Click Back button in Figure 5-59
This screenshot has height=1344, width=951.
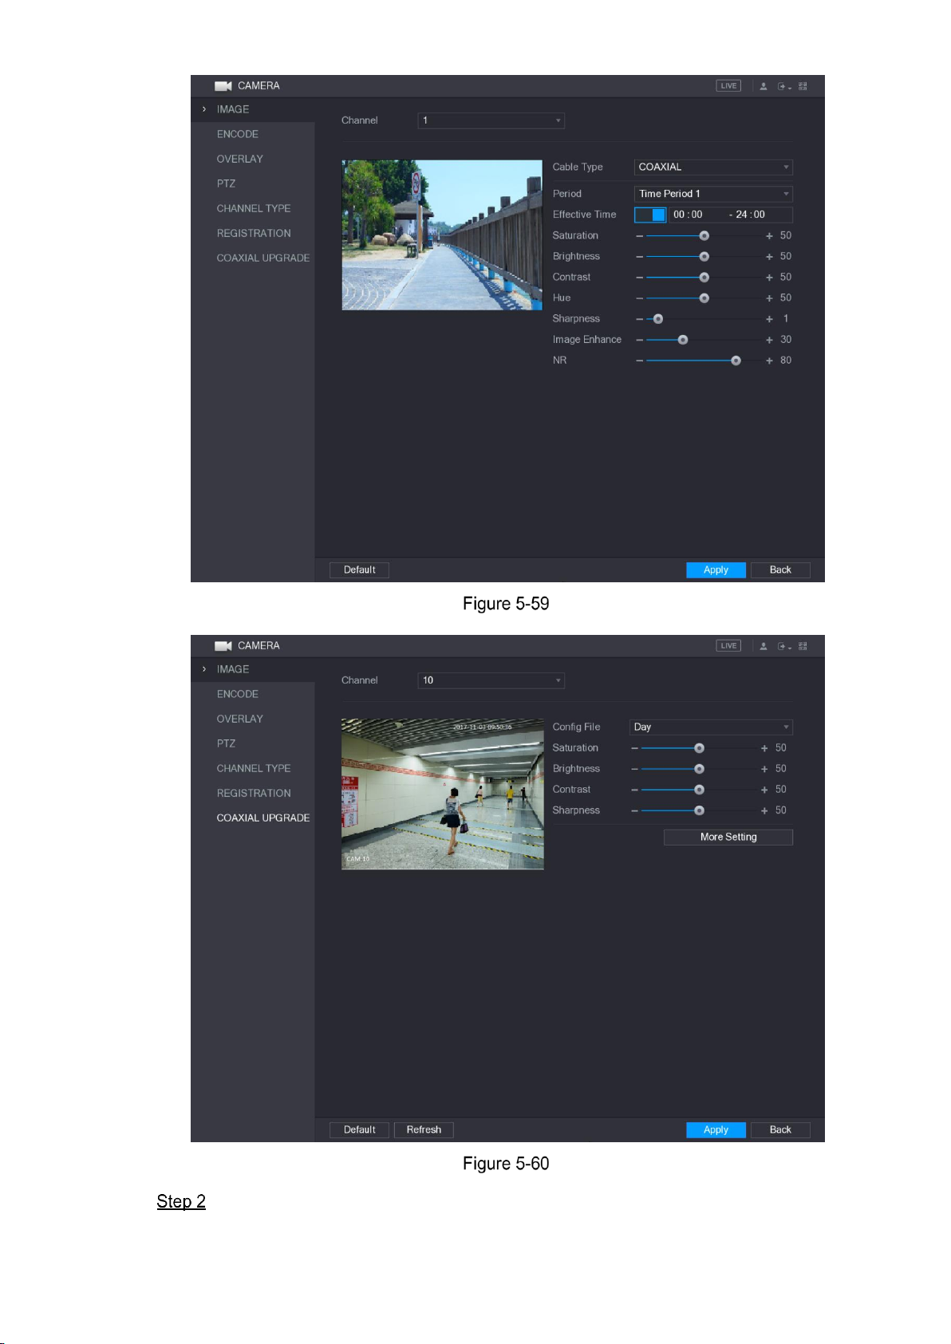(780, 570)
